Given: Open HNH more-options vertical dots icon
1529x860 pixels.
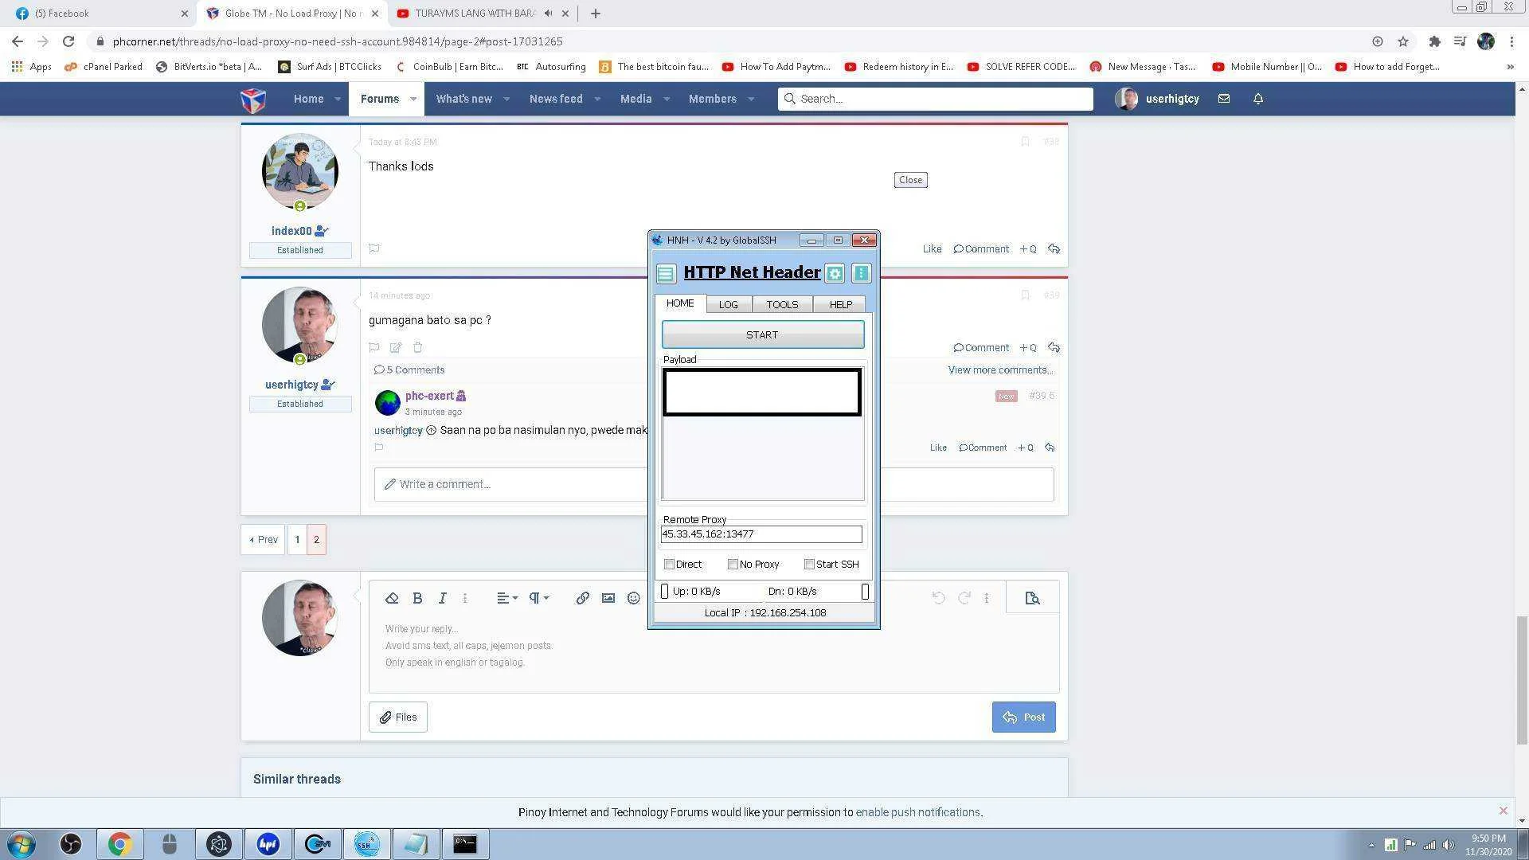Looking at the screenshot, I should click(x=861, y=274).
